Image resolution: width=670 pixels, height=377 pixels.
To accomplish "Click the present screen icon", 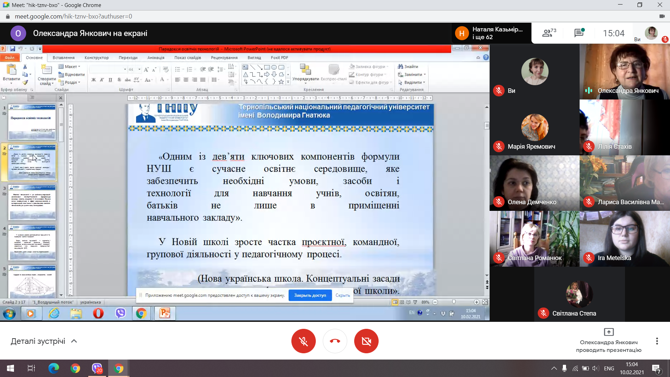I will pyautogui.click(x=609, y=332).
